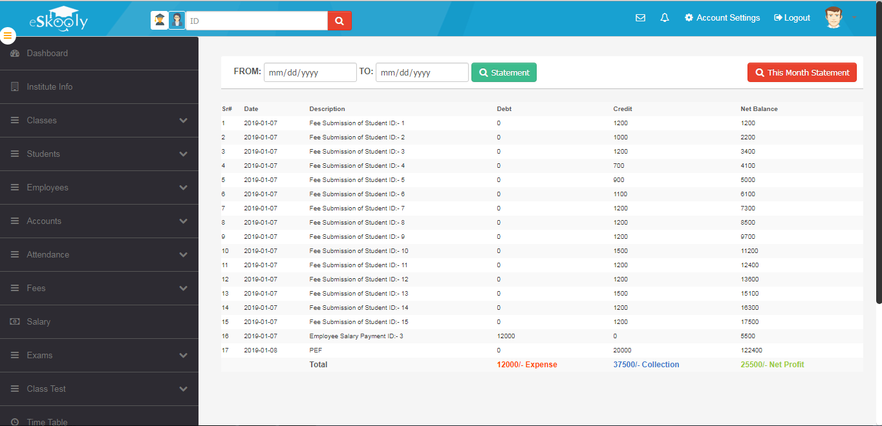Click net balance value 17500

pos(749,322)
